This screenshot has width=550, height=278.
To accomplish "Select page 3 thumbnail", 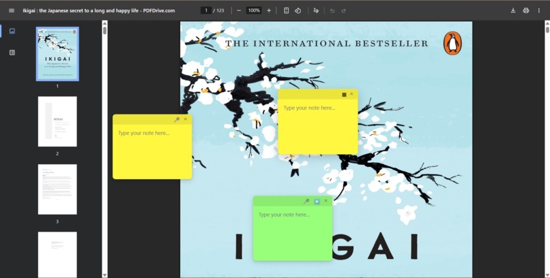I will (x=57, y=189).
